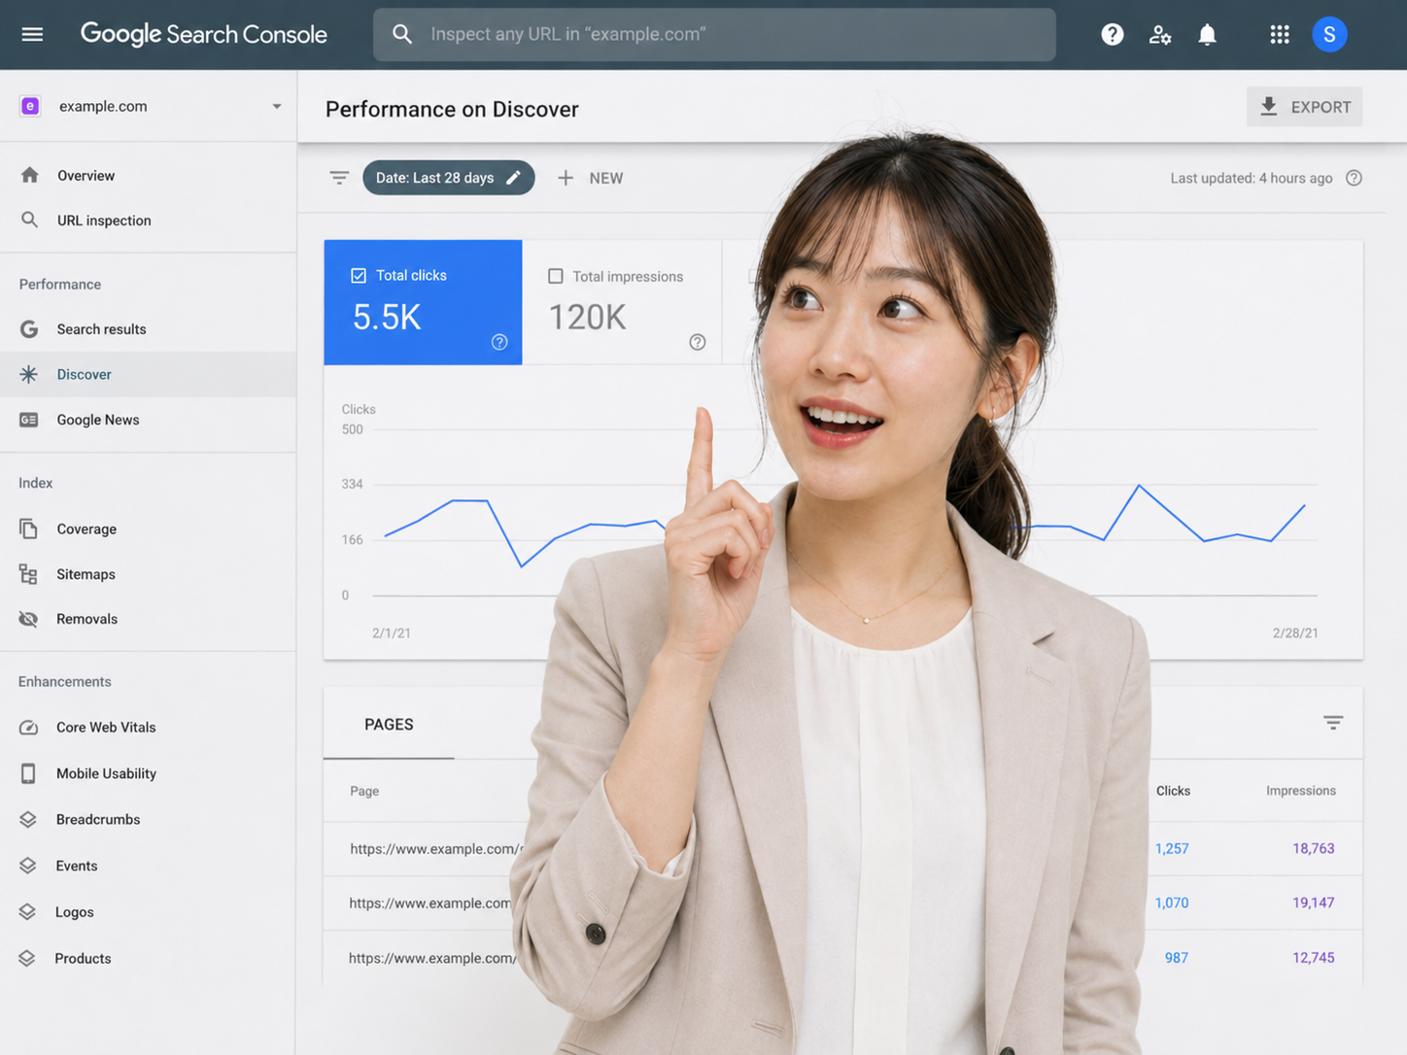
Task: Click the Google News icon
Action: coord(29,420)
